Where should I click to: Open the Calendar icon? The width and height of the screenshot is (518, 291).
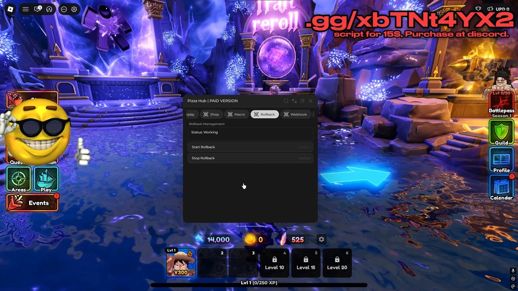tap(501, 188)
